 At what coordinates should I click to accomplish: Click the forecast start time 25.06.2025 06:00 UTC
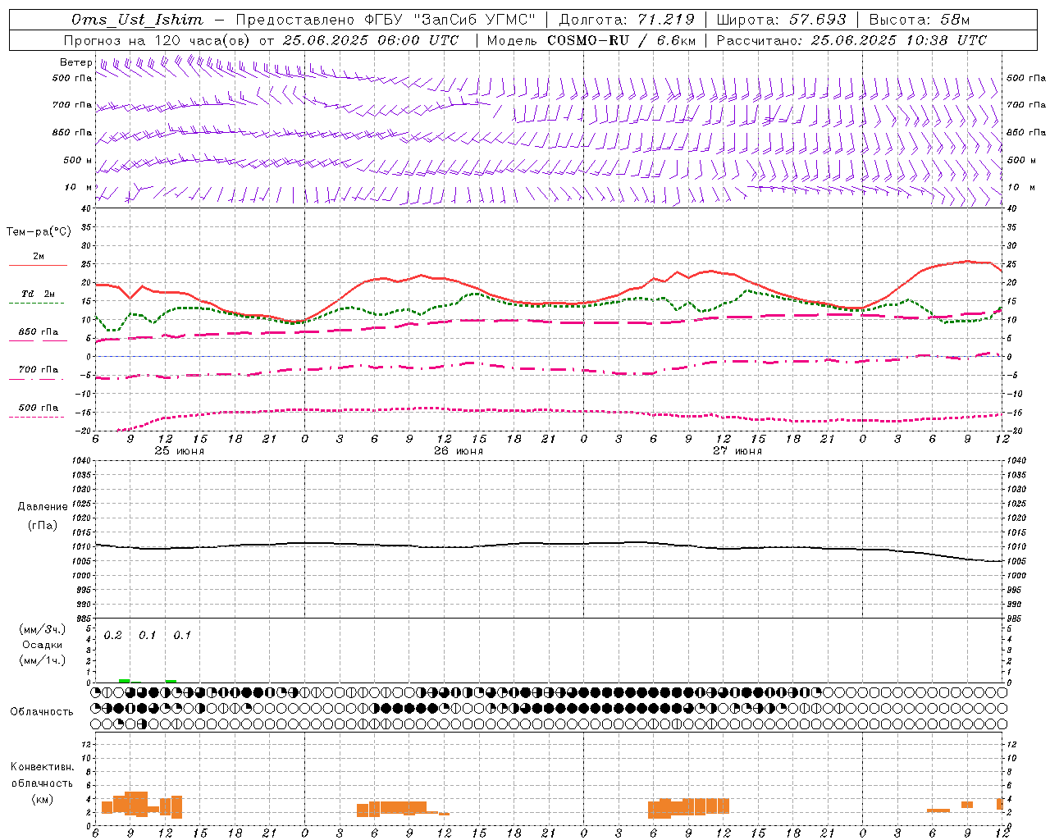[x=371, y=40]
